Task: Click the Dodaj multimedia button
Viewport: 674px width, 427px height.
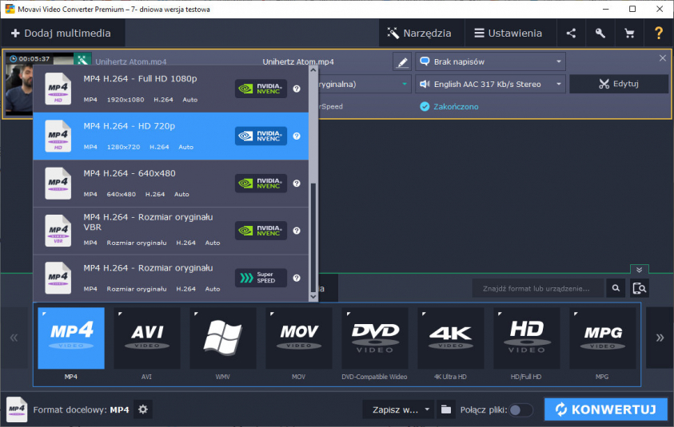Action: coord(62,34)
